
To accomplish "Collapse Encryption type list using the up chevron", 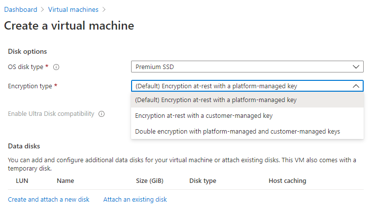I will [356, 86].
